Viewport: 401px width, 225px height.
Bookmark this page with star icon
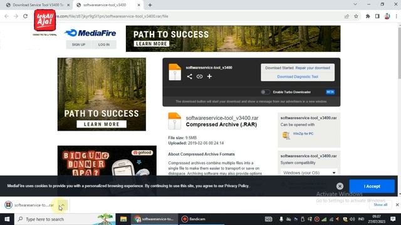pyautogui.click(x=356, y=16)
